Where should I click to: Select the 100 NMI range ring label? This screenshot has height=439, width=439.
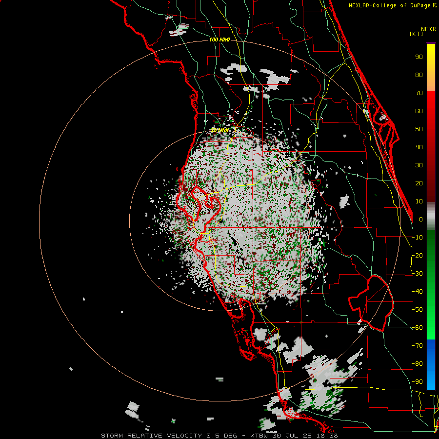(x=219, y=40)
